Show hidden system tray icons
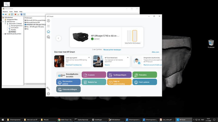The width and height of the screenshot is (218, 122). tap(194, 120)
